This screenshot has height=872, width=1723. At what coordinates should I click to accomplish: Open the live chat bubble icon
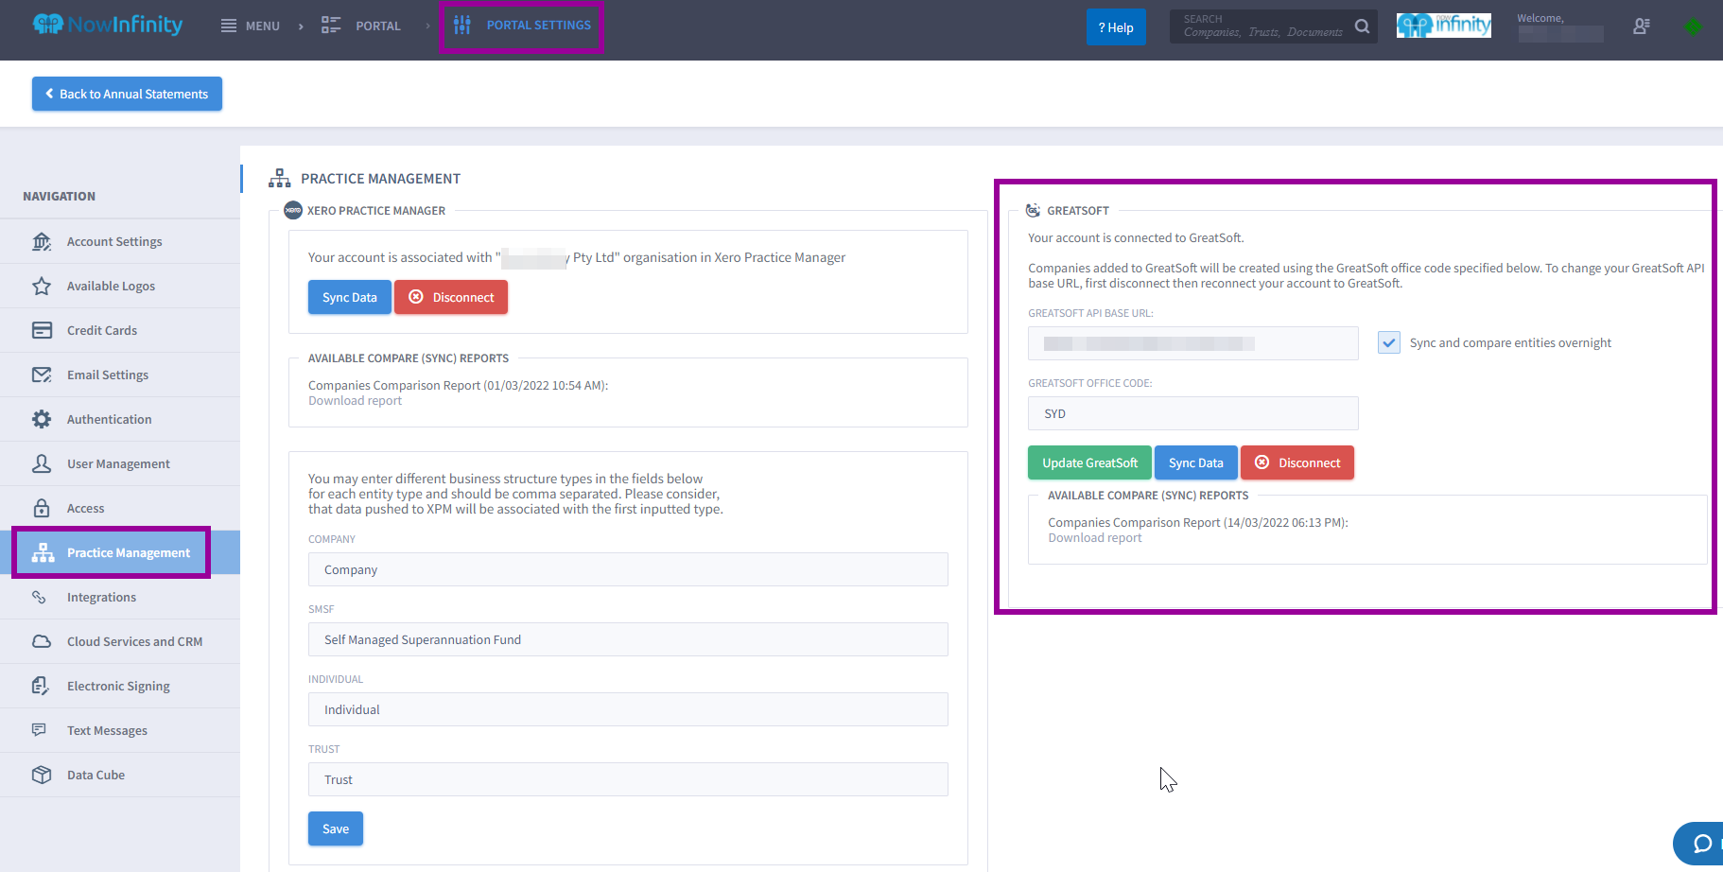[1702, 844]
